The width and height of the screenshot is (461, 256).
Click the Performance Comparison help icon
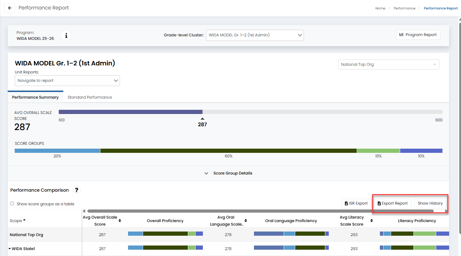77,190
